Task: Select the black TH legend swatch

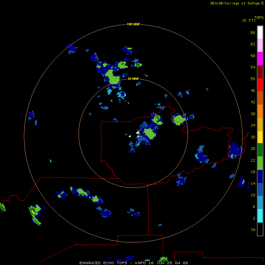Action: coord(260,229)
